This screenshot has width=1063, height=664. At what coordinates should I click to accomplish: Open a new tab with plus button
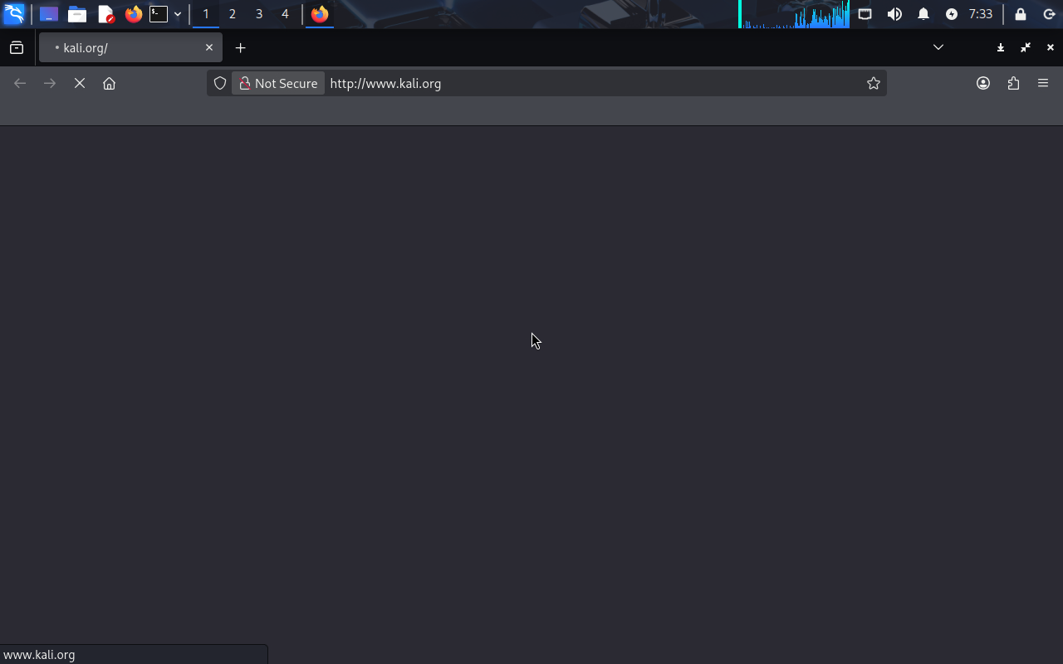click(241, 47)
